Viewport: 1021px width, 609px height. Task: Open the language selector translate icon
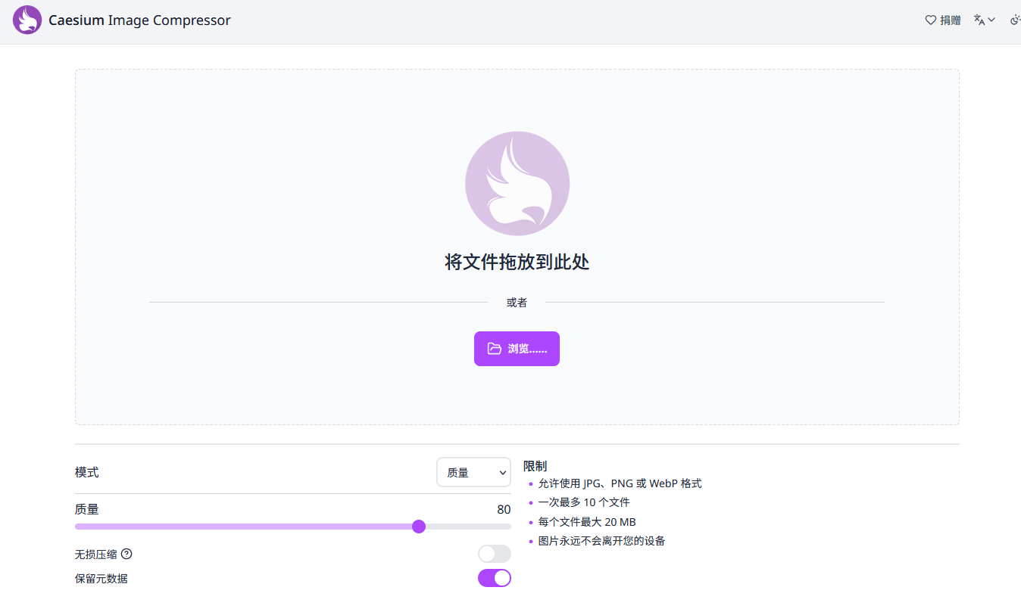click(x=985, y=20)
